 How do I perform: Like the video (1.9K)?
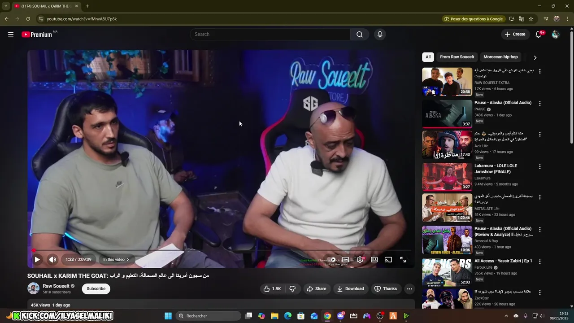tap(272, 289)
